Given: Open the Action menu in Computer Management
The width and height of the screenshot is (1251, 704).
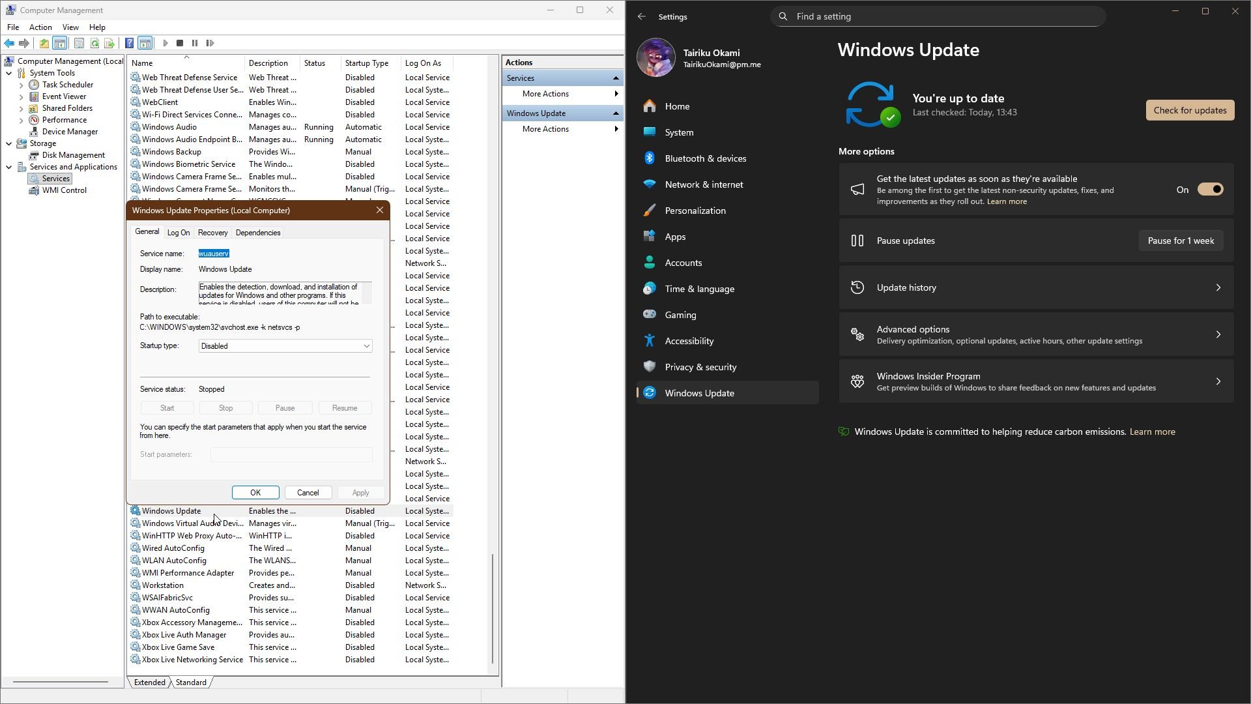Looking at the screenshot, I should click(x=40, y=27).
